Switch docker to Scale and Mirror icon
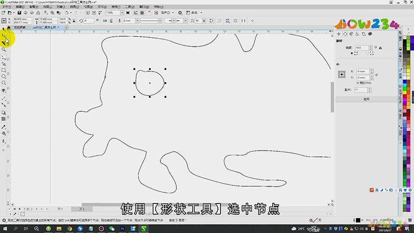Screen dimensions: 414x233 coord(351,34)
